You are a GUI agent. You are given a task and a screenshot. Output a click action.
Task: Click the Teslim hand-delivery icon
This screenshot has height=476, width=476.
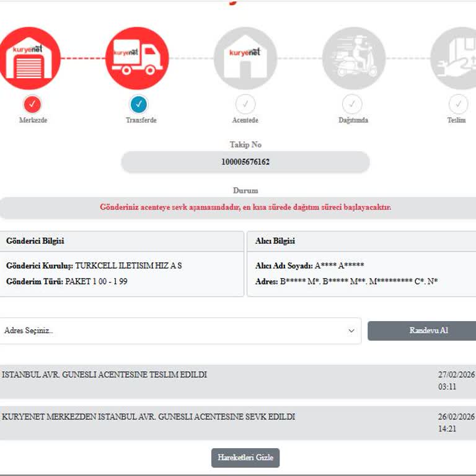[454, 58]
